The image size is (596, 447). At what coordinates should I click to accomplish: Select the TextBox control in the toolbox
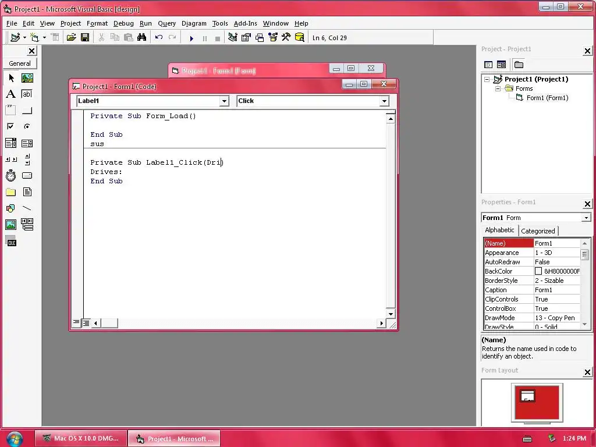(x=27, y=94)
